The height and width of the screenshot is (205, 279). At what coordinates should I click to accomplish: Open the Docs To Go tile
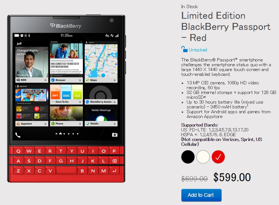pos(66,94)
